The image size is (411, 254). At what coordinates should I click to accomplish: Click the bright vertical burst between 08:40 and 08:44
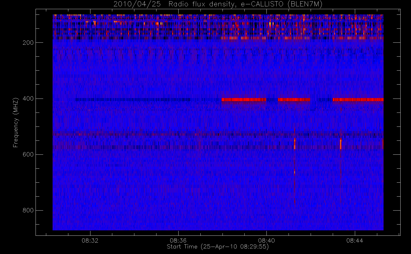295,144
